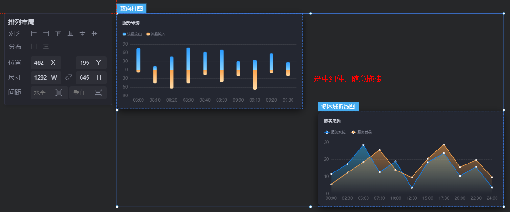Focus the H size field showing 645
Screen dimensions: 510x212
click(91, 78)
